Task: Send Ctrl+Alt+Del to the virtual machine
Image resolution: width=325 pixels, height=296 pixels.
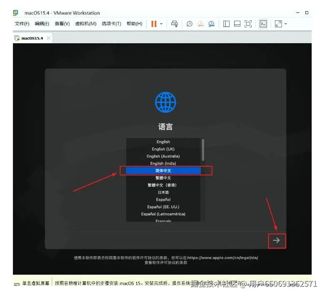Action: [x=174, y=24]
